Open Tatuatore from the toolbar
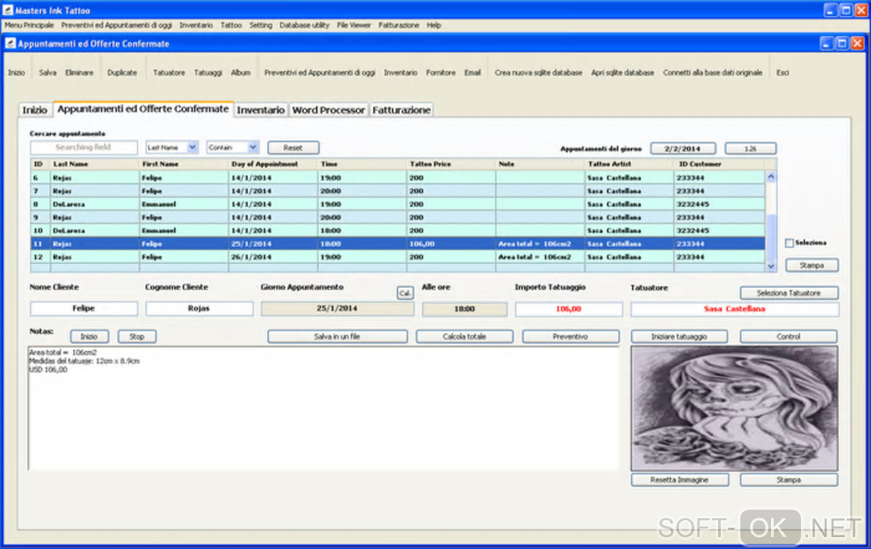The image size is (871, 549). [x=169, y=73]
